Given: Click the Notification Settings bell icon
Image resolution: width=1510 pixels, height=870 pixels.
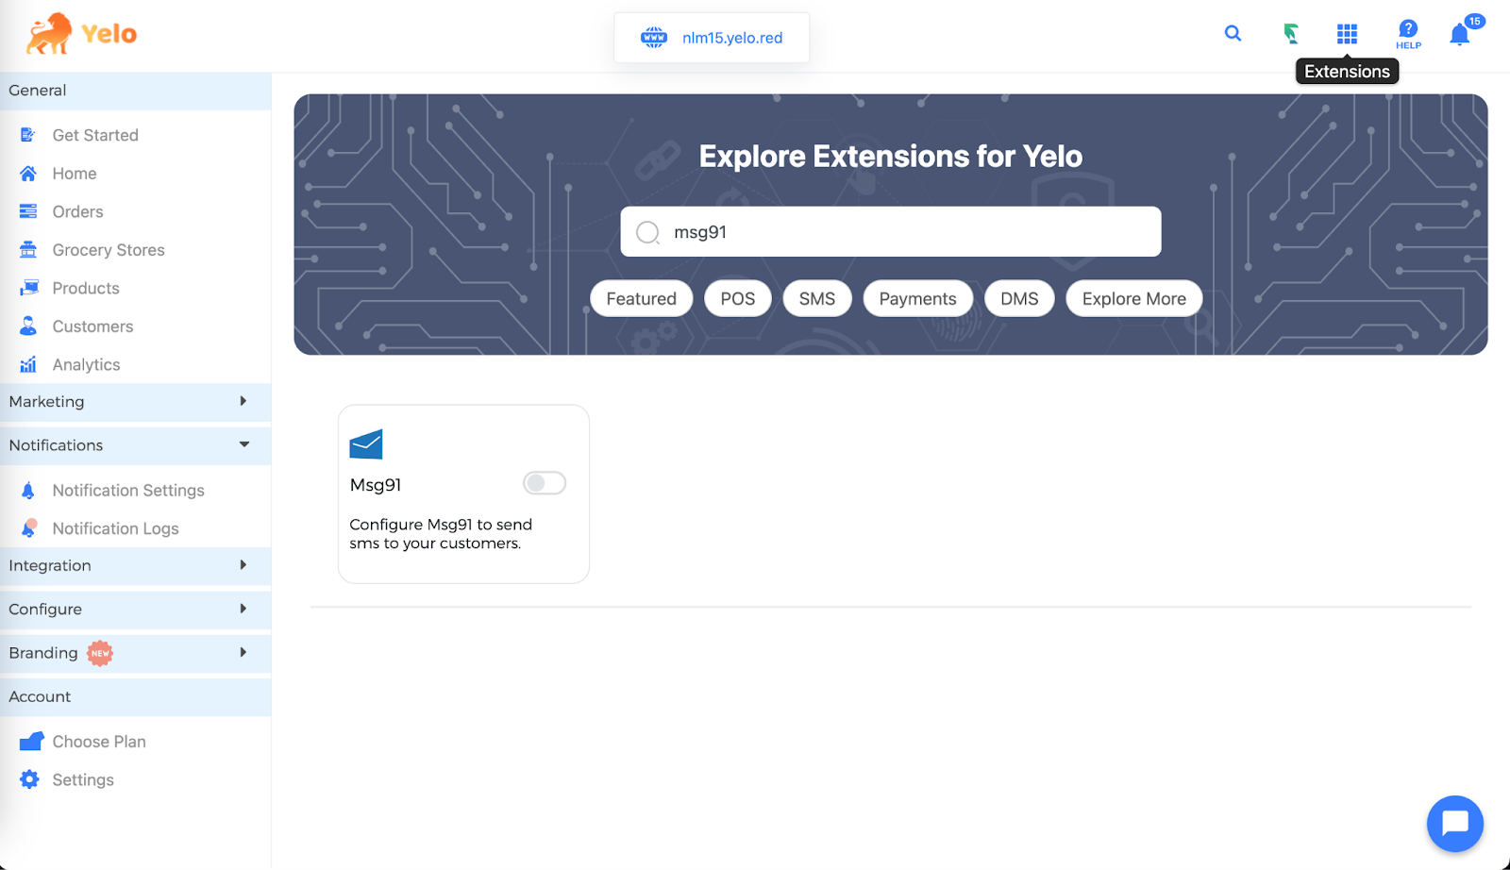Looking at the screenshot, I should [28, 491].
